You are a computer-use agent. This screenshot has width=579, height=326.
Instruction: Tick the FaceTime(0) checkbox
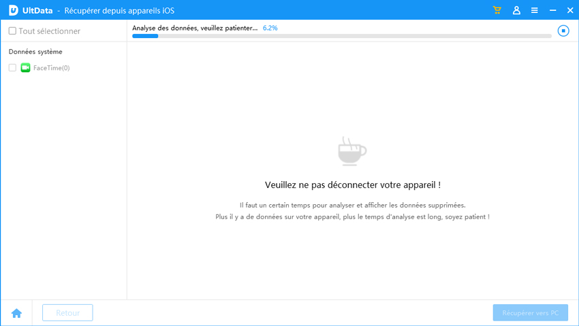pyautogui.click(x=12, y=67)
